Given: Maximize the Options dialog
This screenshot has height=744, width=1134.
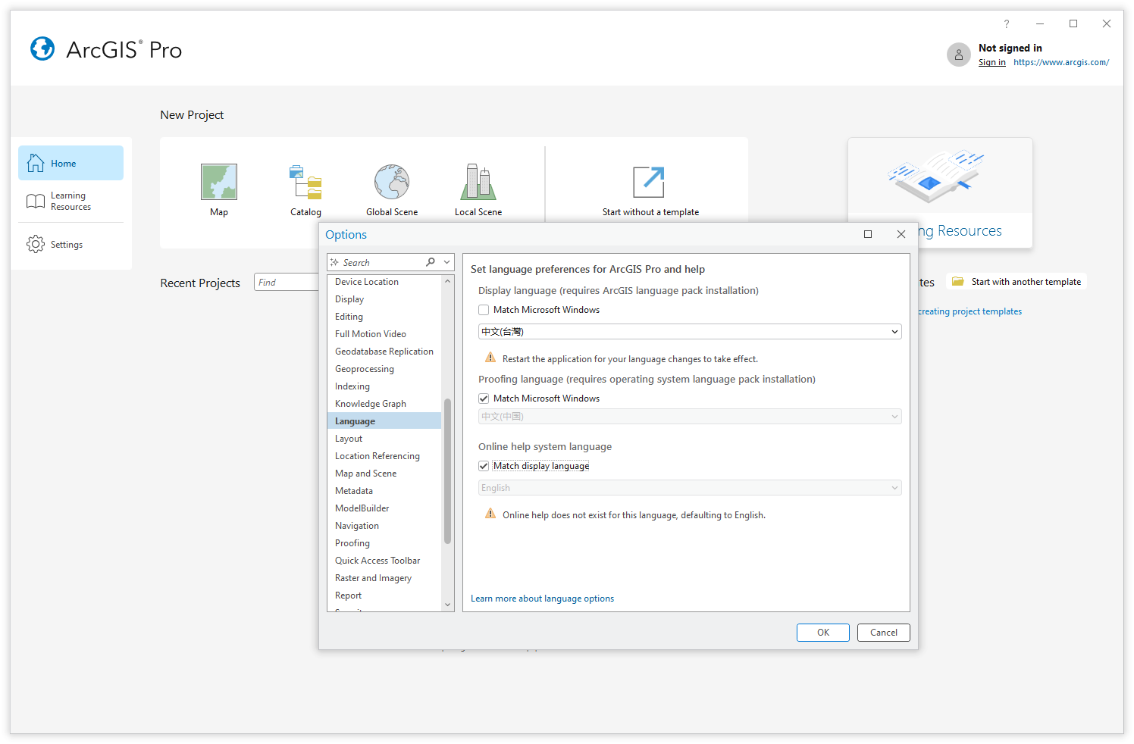Looking at the screenshot, I should [868, 234].
